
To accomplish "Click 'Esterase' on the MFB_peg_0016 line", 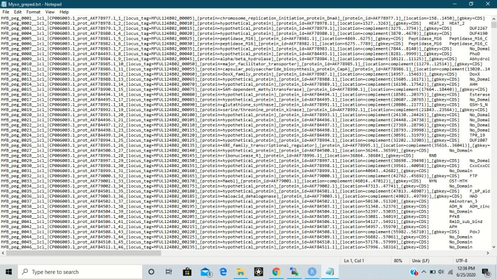I will click(480, 94).
